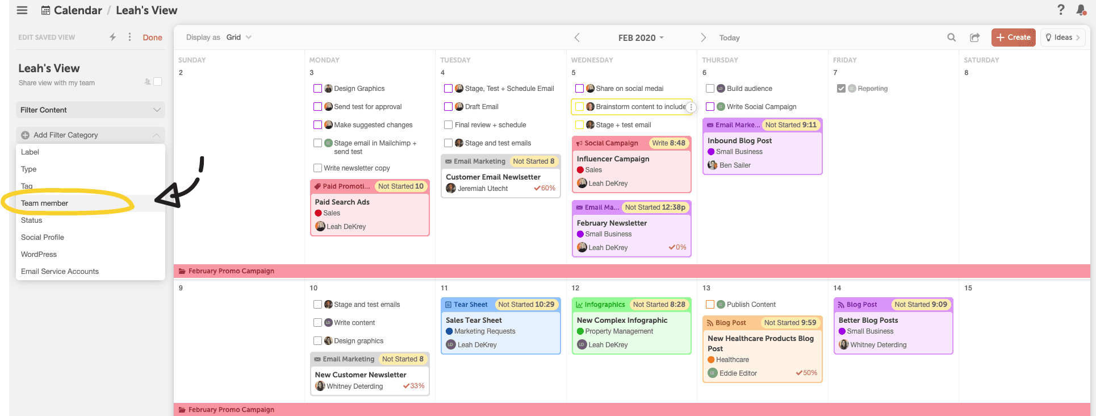This screenshot has height=416, width=1096.
Task: Click the Paid Promotion tag icon
Action: pyautogui.click(x=318, y=186)
